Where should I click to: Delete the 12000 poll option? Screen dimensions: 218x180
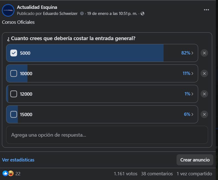(x=204, y=94)
